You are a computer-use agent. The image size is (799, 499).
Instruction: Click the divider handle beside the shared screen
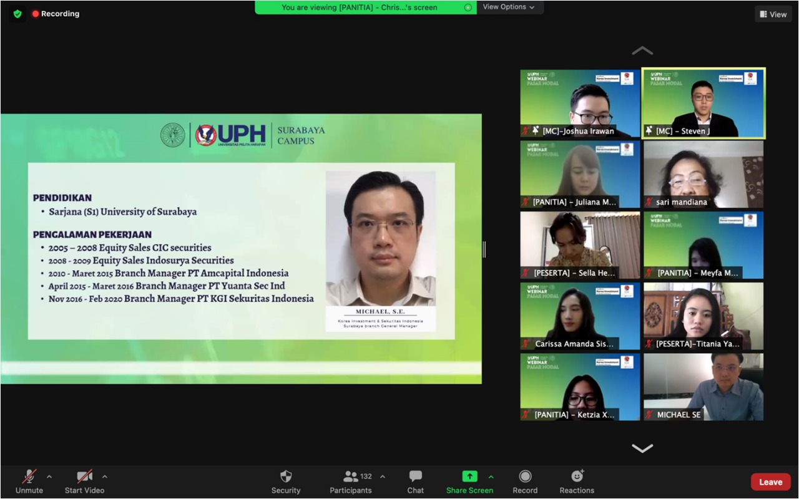click(x=484, y=249)
